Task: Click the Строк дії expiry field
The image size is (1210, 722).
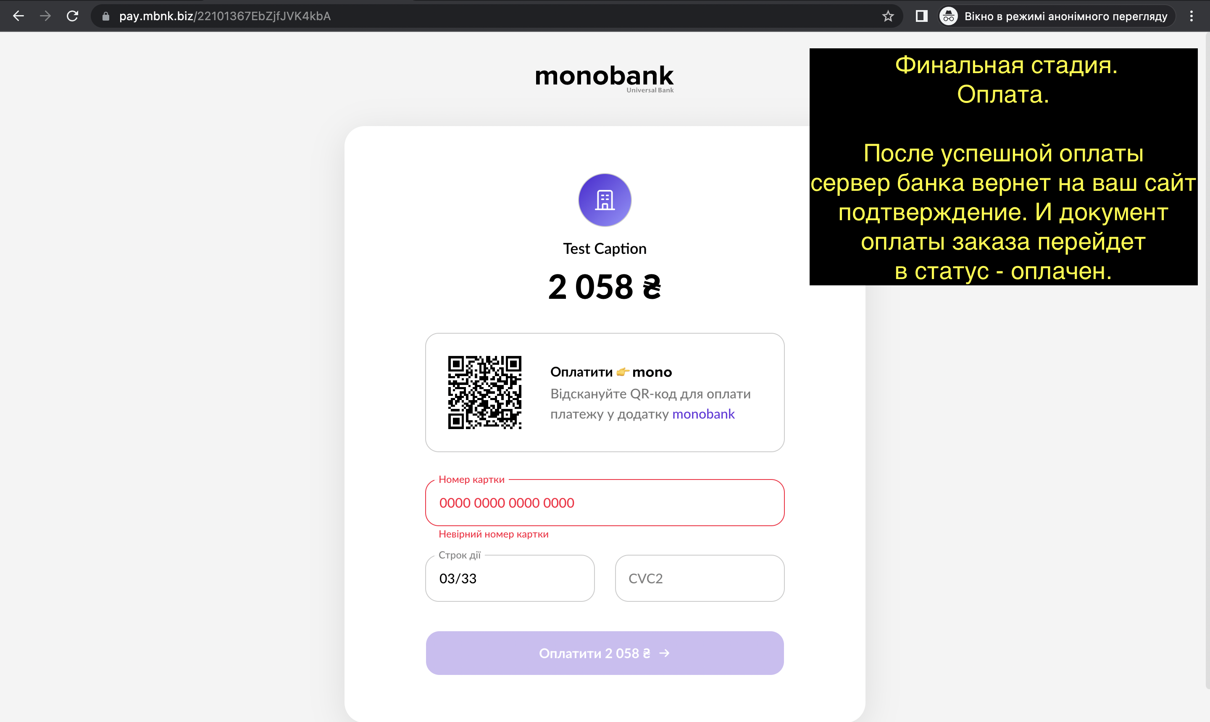Action: pos(510,578)
